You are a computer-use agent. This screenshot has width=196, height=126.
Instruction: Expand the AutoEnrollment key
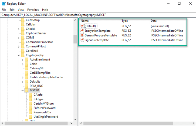(22, 60)
